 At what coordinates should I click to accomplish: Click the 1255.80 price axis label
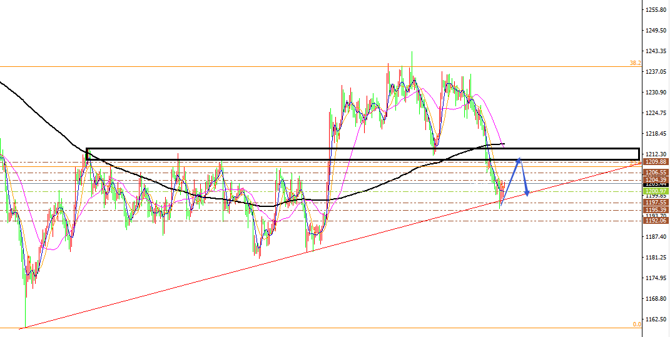pyautogui.click(x=657, y=10)
